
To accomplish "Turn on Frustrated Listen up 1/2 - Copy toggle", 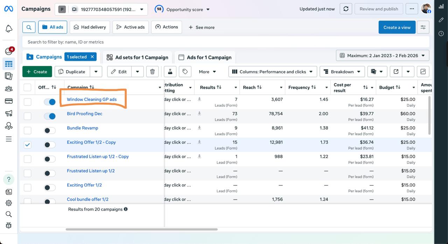I will (x=50, y=159).
